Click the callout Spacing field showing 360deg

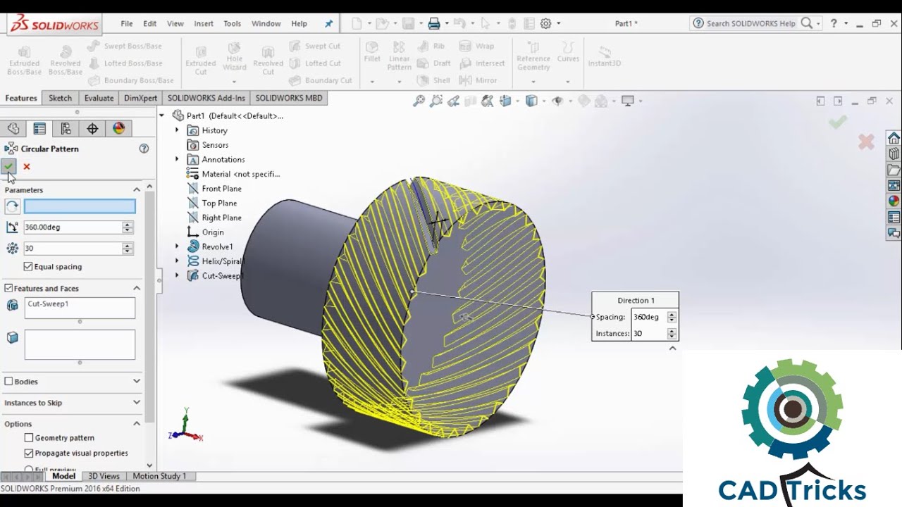point(649,317)
